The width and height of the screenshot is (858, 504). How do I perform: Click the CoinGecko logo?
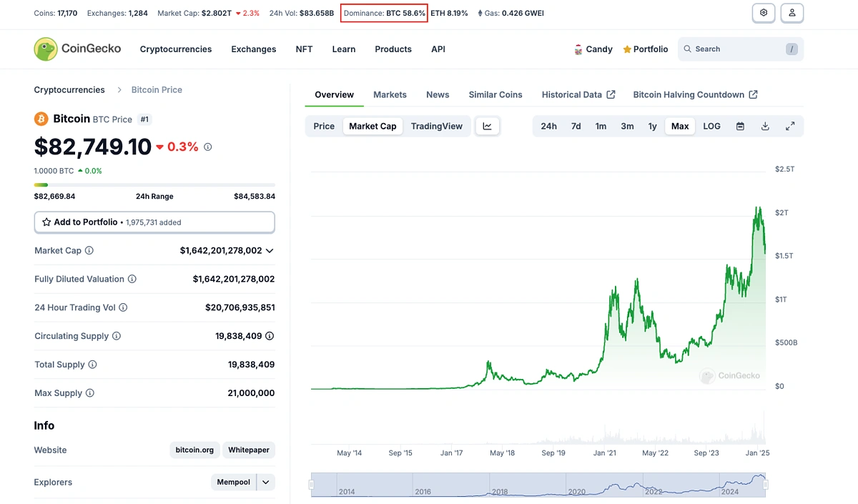coord(77,49)
